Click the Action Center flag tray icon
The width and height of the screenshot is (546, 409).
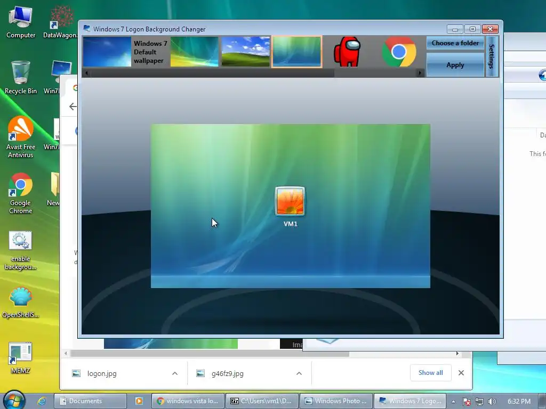[x=466, y=402]
